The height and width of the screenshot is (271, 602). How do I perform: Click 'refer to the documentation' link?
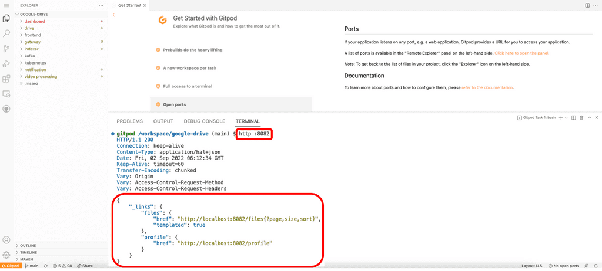[x=487, y=87]
